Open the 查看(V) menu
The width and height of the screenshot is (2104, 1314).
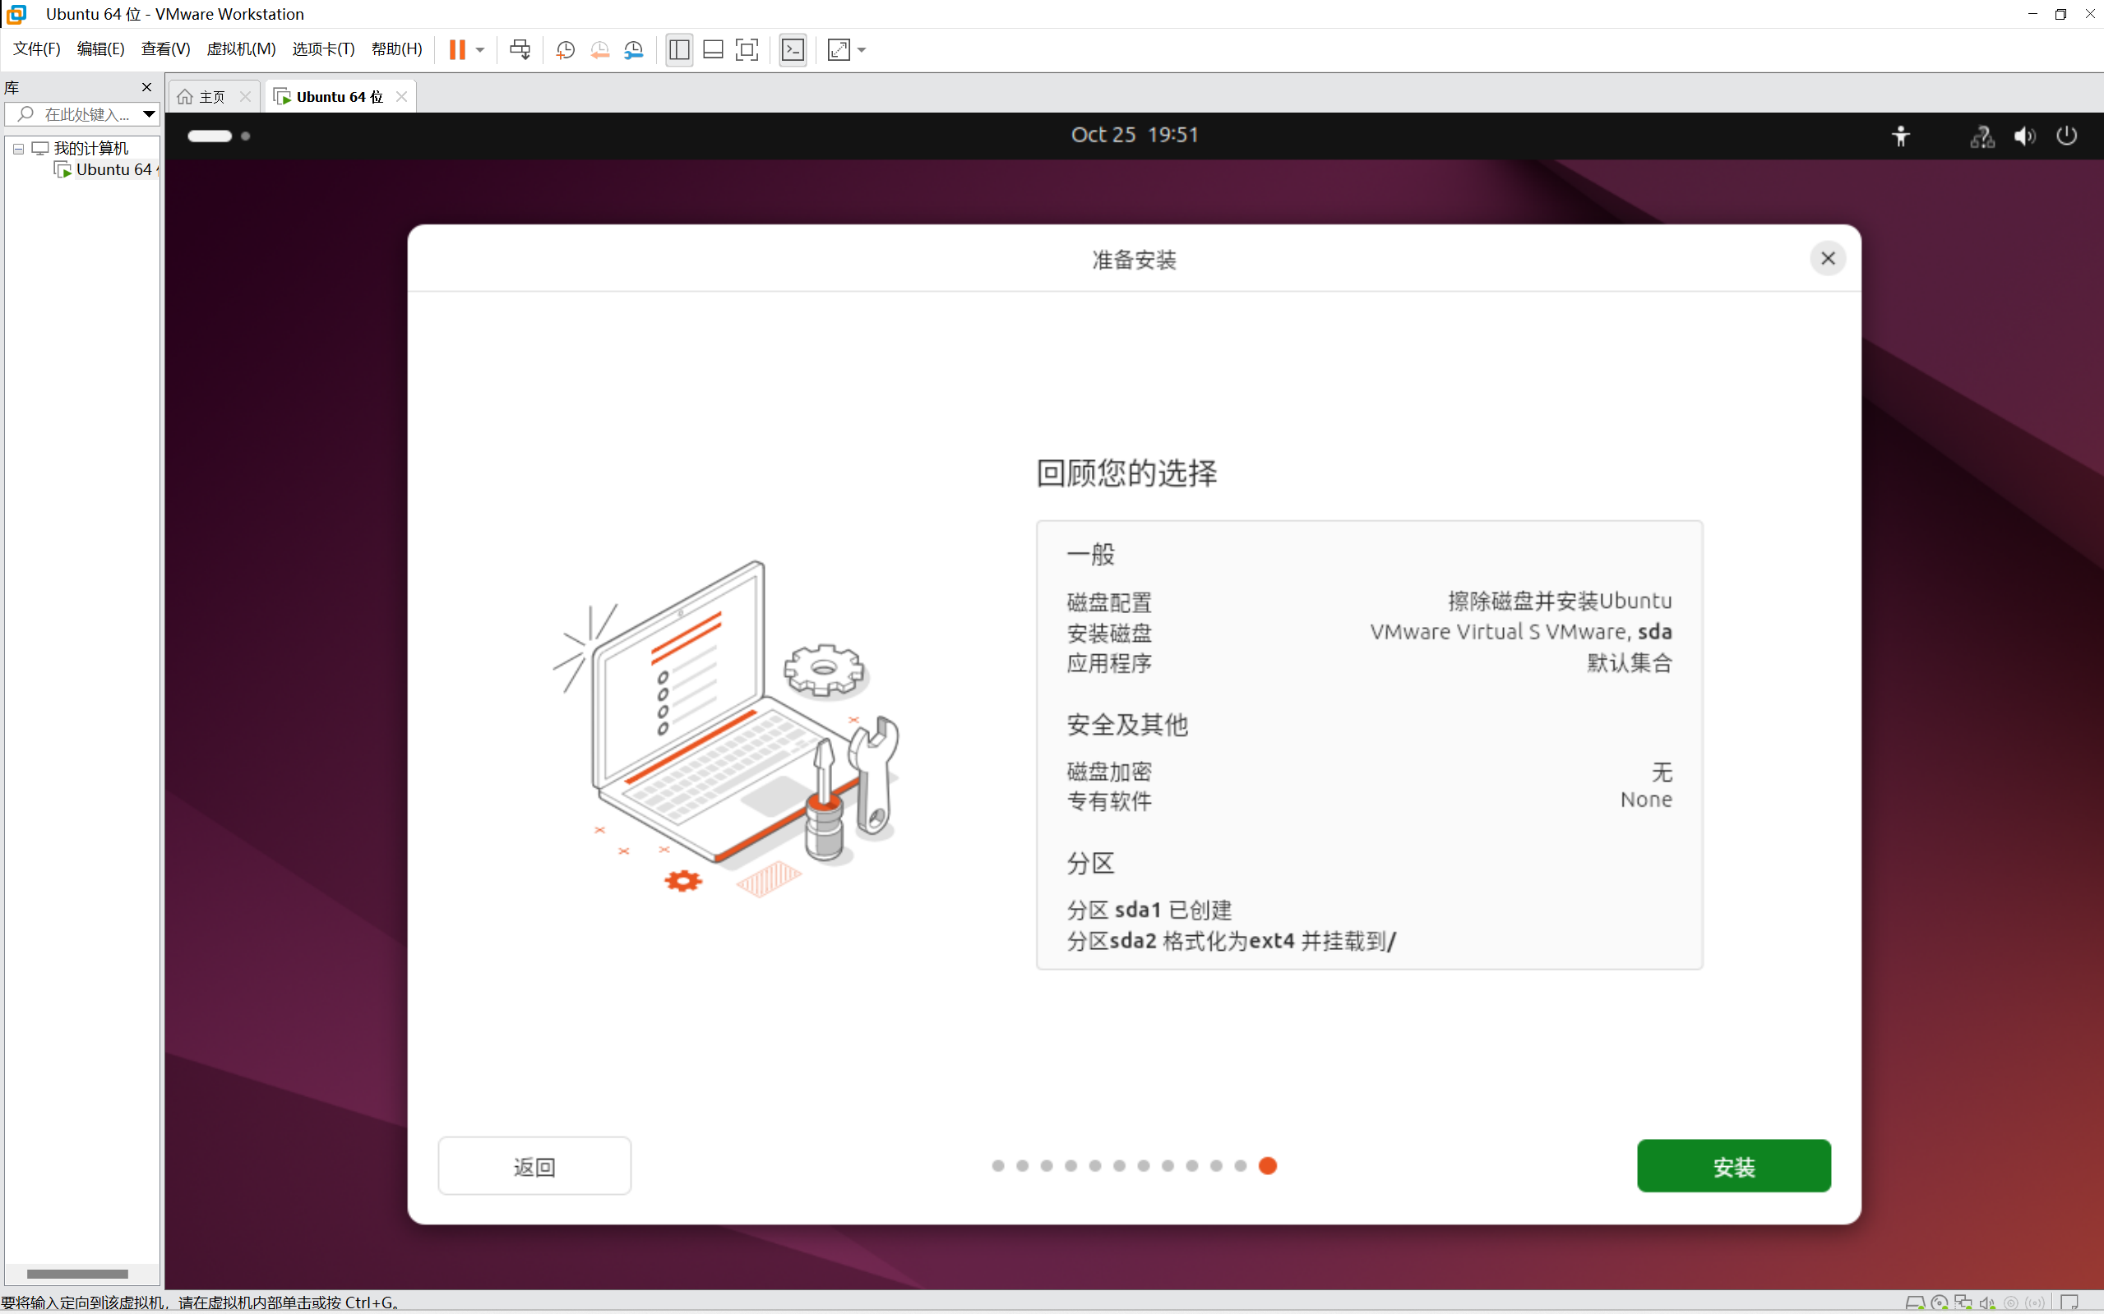pyautogui.click(x=165, y=48)
